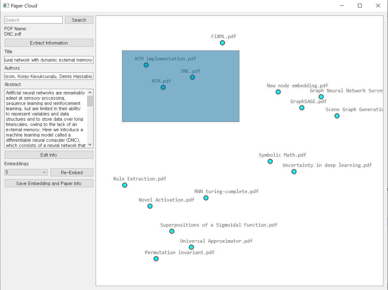
Task: Click the Edit Info button
Action: pyautogui.click(x=49, y=155)
